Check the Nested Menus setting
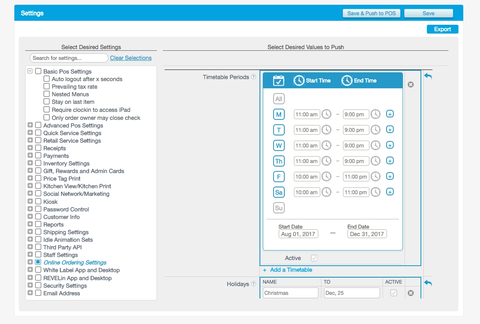 pyautogui.click(x=47, y=94)
